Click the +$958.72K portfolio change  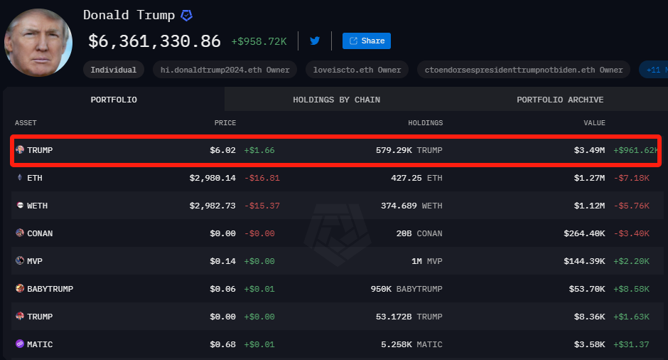(259, 41)
